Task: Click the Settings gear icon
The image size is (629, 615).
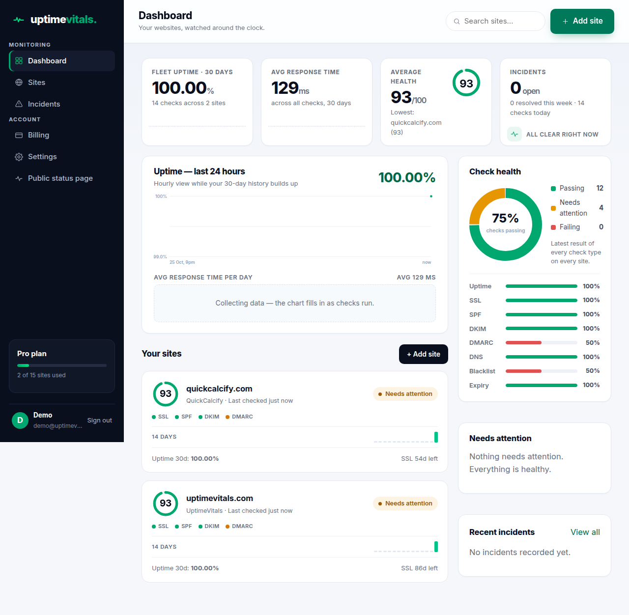Action: [x=19, y=157]
